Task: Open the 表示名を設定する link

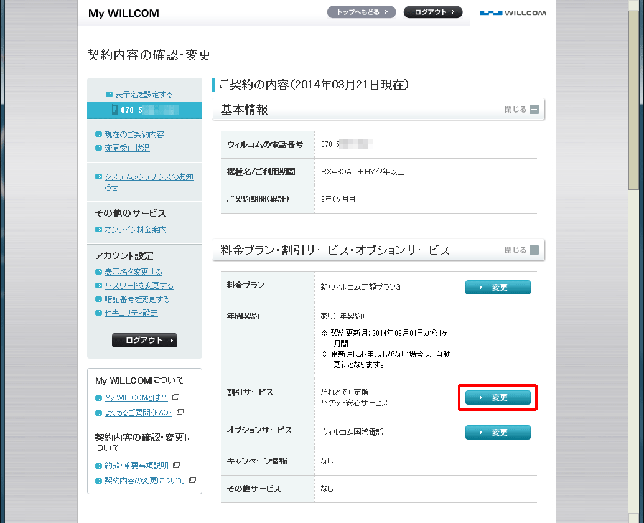Action: click(144, 95)
